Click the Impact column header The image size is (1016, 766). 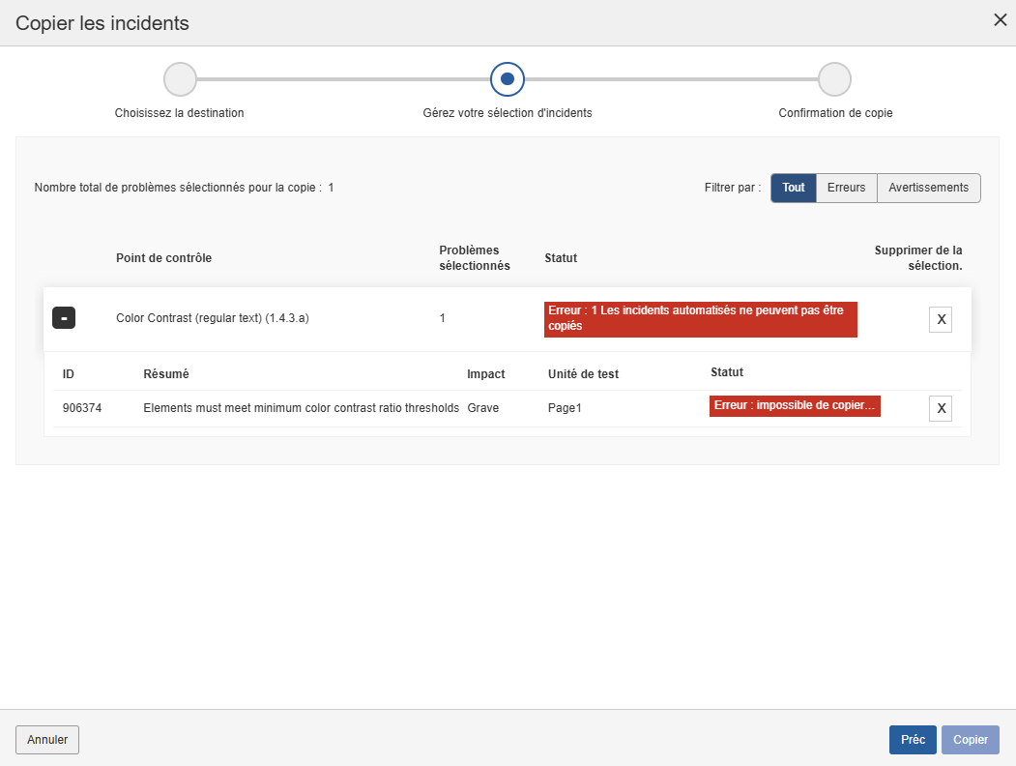click(485, 373)
